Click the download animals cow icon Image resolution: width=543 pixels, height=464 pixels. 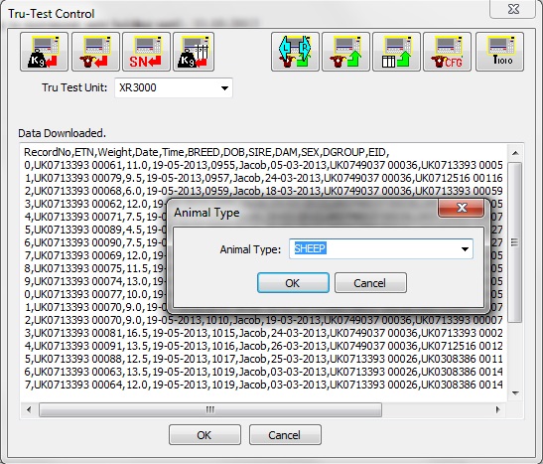click(x=95, y=52)
